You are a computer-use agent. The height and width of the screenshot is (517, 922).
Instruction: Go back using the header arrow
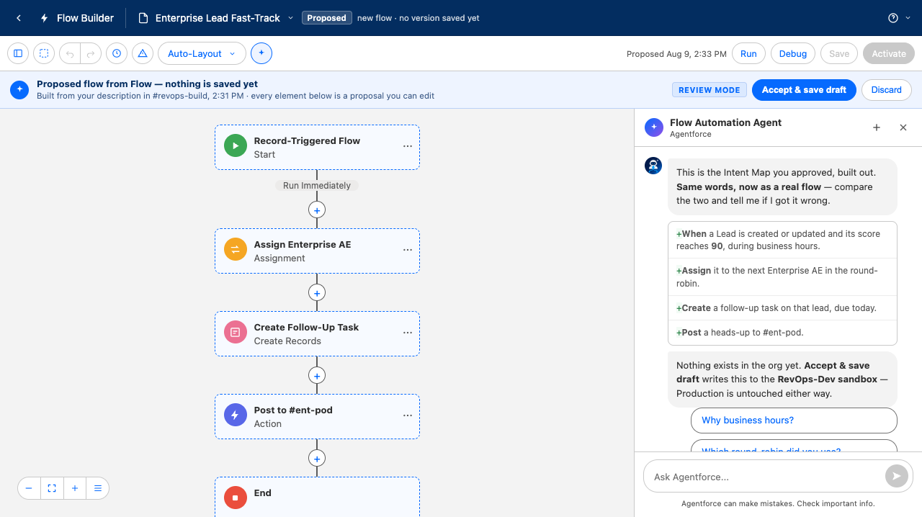19,18
